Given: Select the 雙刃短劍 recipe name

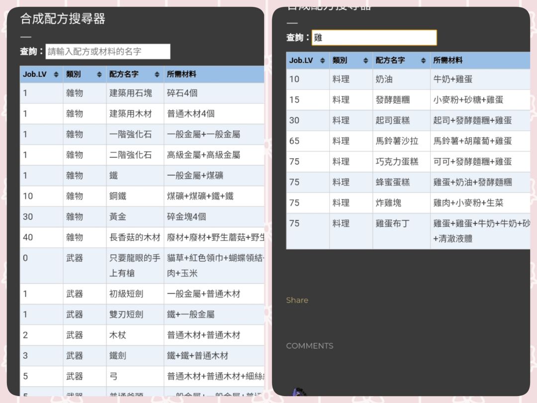Looking at the screenshot, I should pyautogui.click(x=126, y=314).
